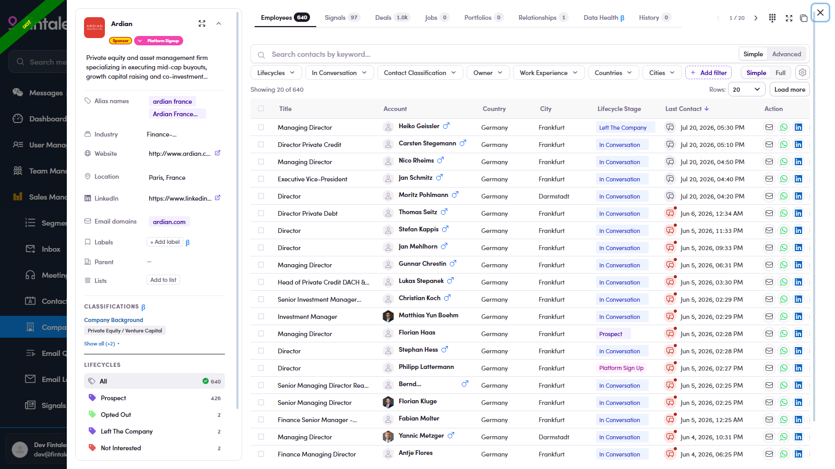
Task: Open WhatsApp for Carsten Stegemann
Action: [x=784, y=144]
